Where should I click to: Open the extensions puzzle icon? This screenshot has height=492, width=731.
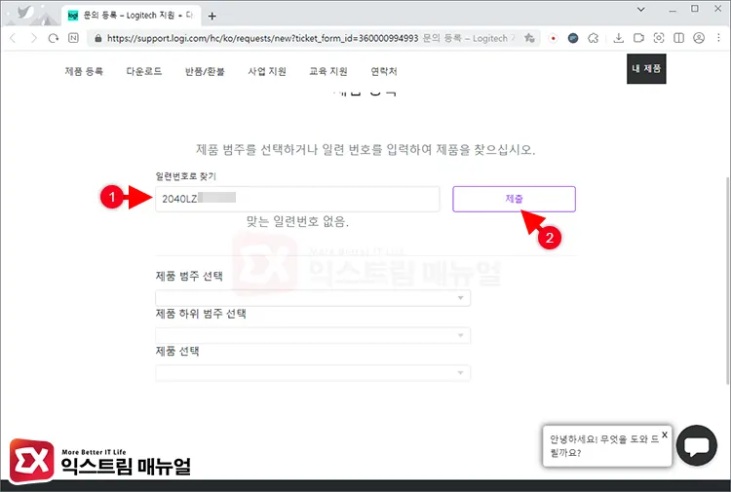click(593, 38)
